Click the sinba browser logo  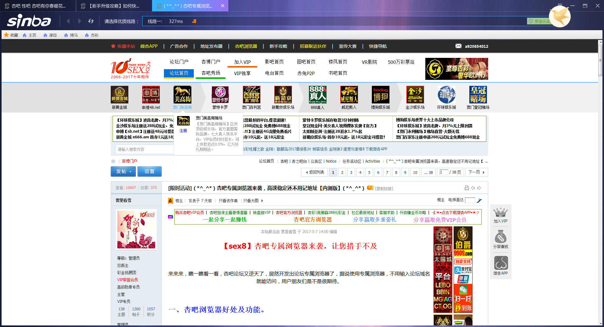point(29,21)
